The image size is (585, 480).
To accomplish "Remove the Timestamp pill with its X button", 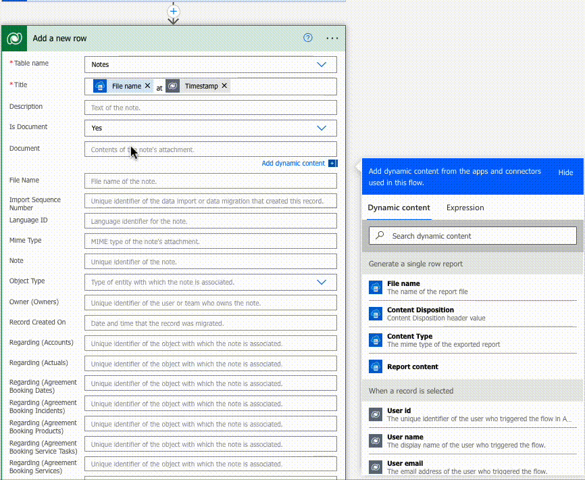I will click(224, 86).
